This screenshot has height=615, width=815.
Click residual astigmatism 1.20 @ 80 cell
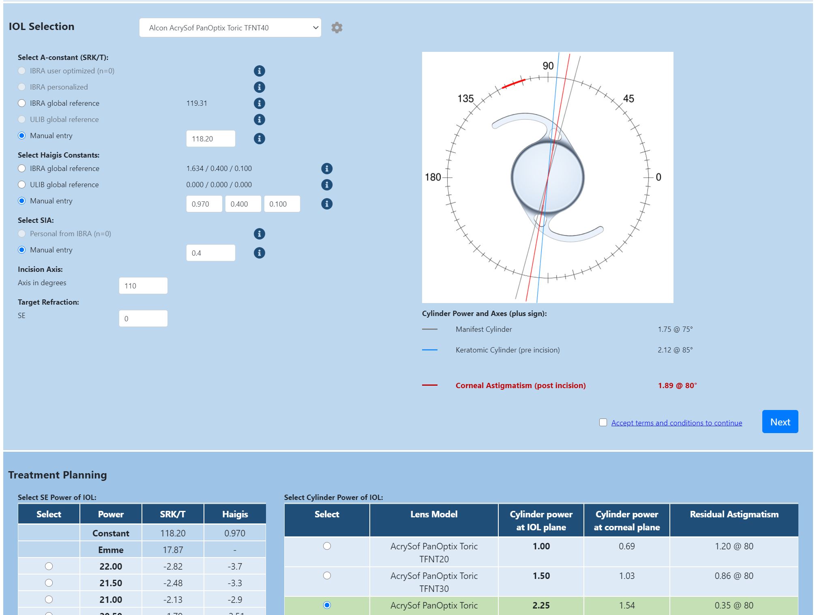tap(734, 552)
